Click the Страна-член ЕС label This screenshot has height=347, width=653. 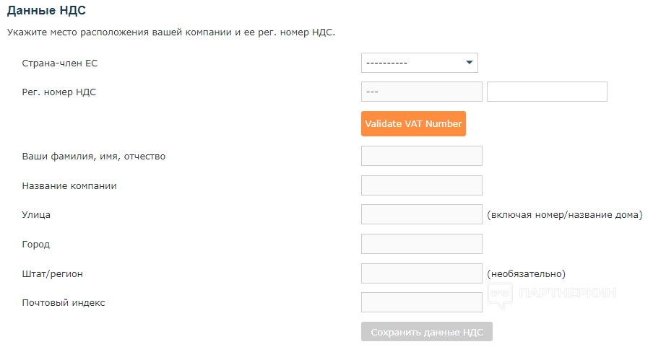coord(60,63)
